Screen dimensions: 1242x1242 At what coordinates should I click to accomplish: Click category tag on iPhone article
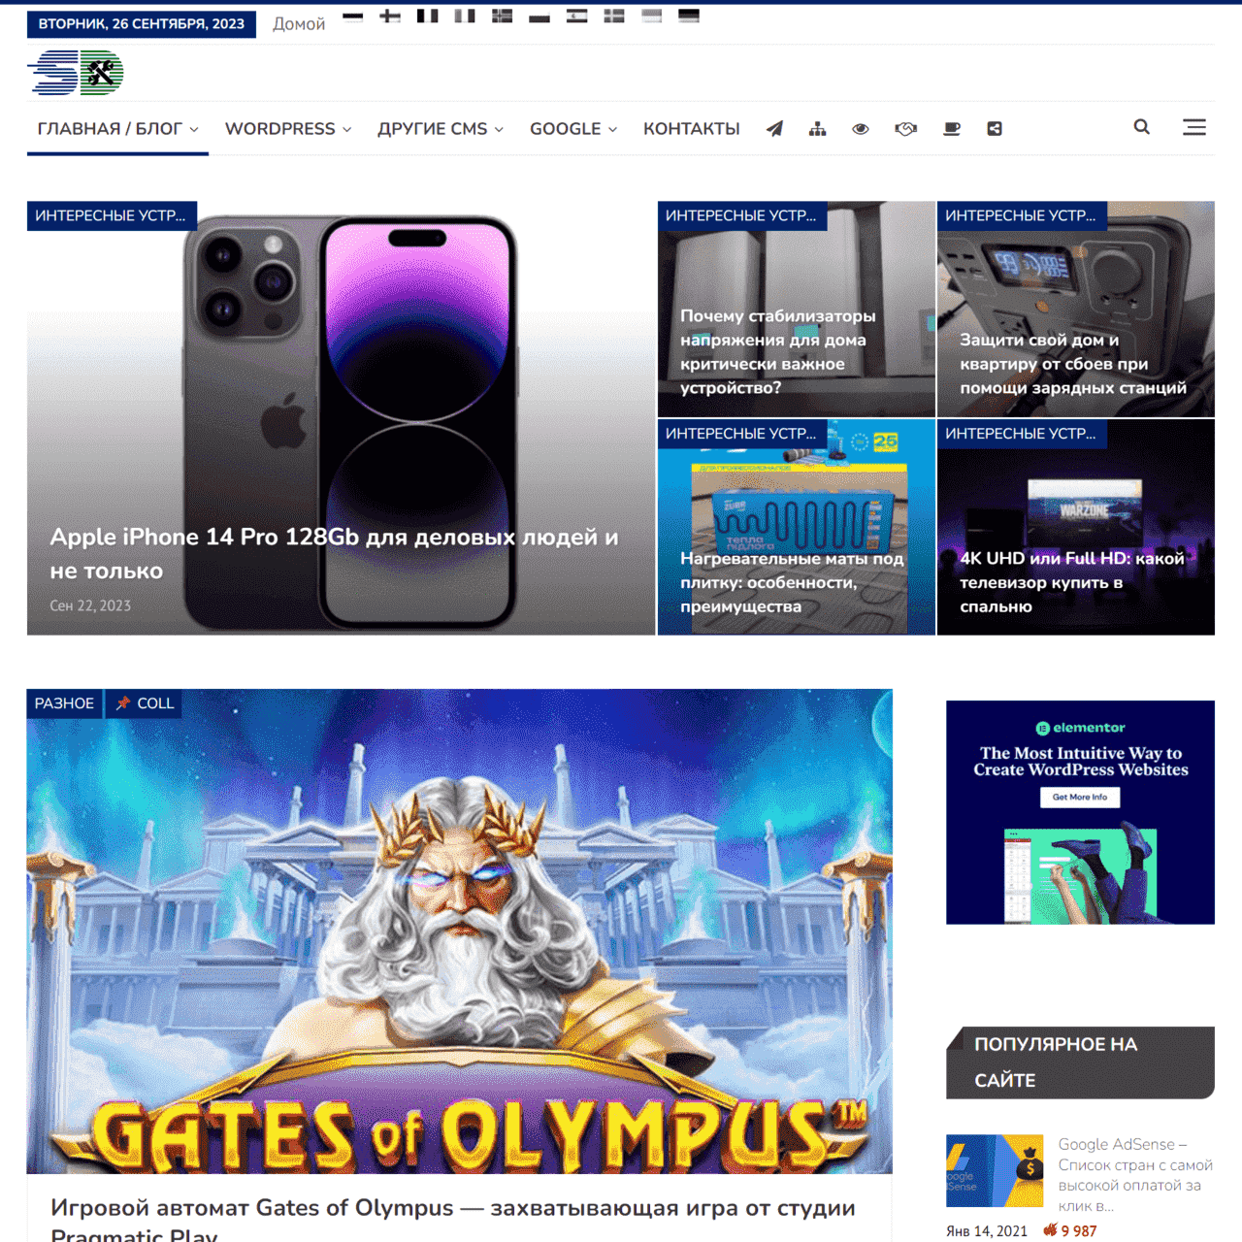click(112, 215)
